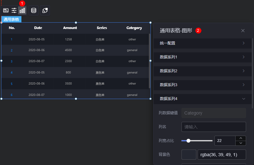
Task: Click the rgba(36, 39, 49, 1) color field
Action: (x=222, y=155)
